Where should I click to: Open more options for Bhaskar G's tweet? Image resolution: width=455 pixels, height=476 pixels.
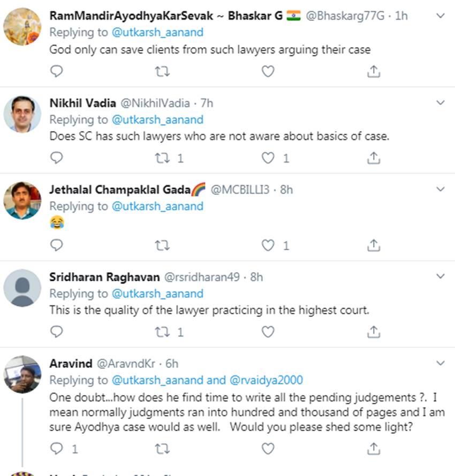(x=440, y=16)
